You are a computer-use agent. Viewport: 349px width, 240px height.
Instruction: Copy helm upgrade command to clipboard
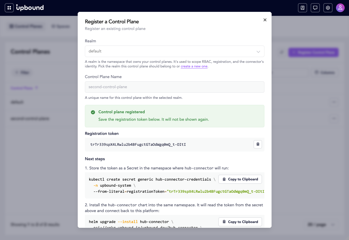(240, 222)
